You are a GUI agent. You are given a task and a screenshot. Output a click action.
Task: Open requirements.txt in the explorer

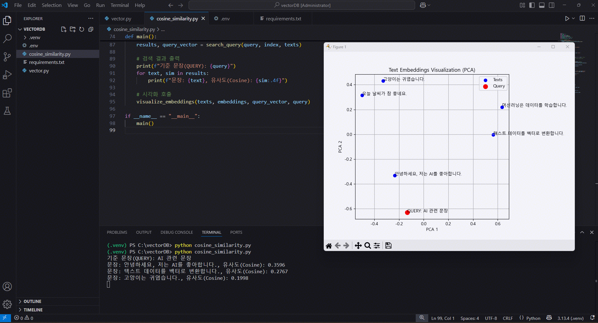pos(46,62)
